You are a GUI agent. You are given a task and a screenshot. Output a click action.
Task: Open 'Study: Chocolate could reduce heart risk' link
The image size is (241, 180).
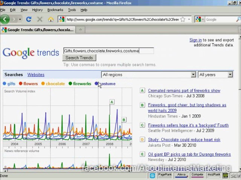pyautogui.click(x=184, y=139)
